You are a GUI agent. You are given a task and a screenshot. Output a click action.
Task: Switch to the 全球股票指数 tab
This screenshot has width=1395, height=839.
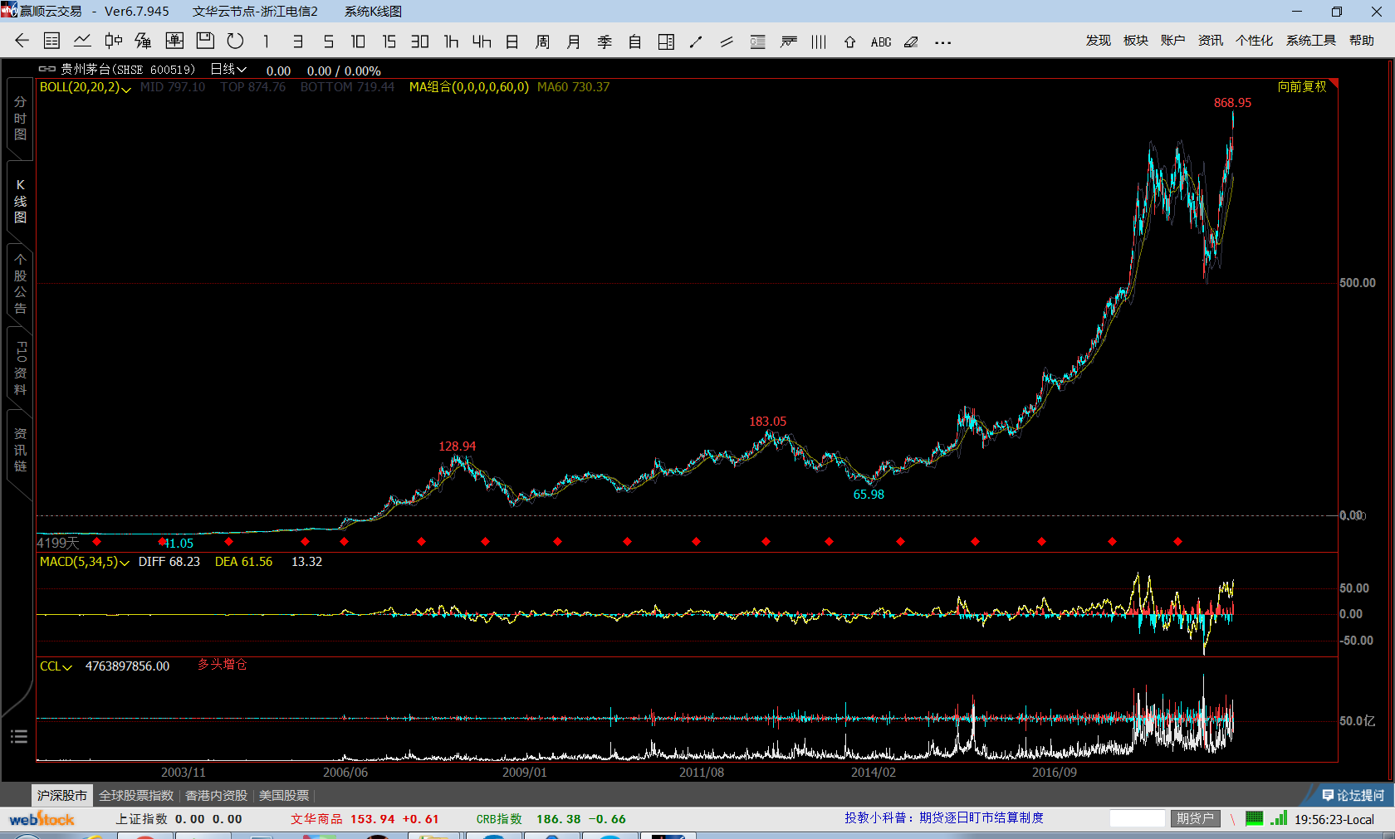point(136,795)
